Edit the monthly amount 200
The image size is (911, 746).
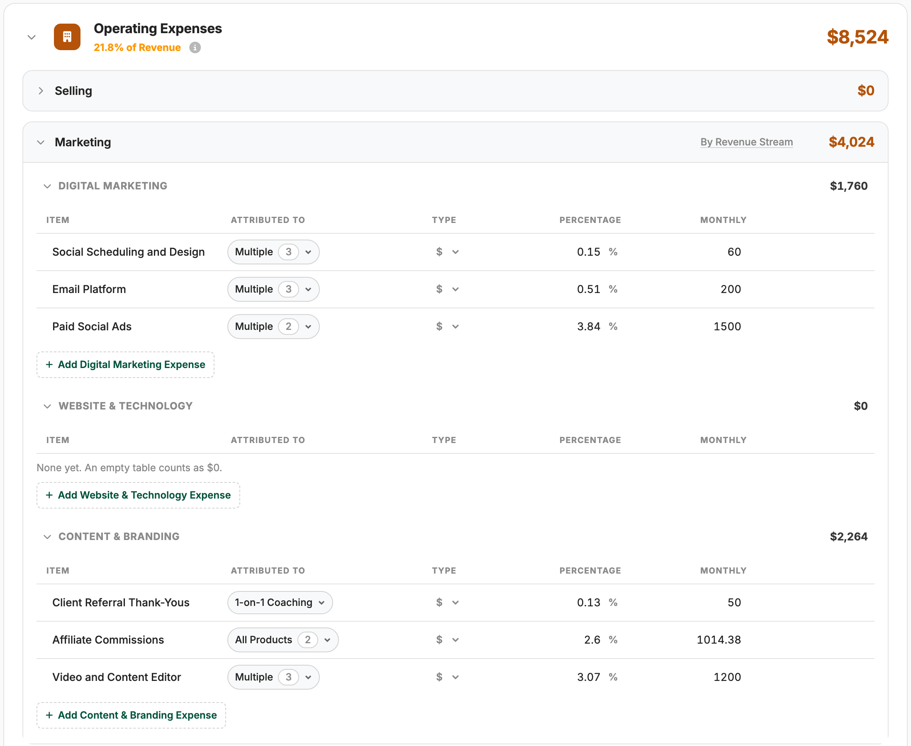pyautogui.click(x=731, y=289)
